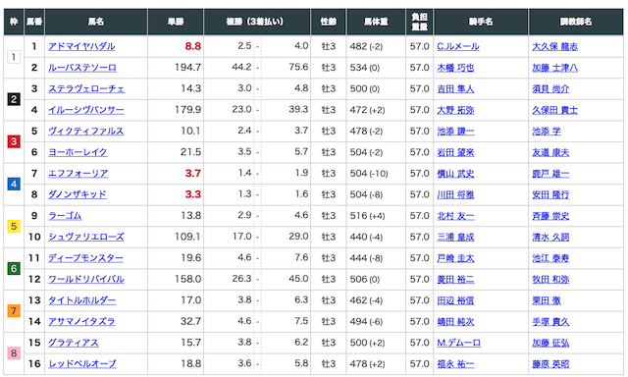Open horse アサマノイタズラ link
The width and height of the screenshot is (628, 377).
pos(81,321)
